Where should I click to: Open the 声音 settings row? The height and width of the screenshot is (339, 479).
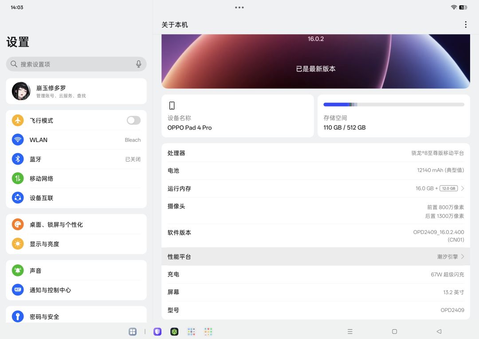pyautogui.click(x=76, y=271)
